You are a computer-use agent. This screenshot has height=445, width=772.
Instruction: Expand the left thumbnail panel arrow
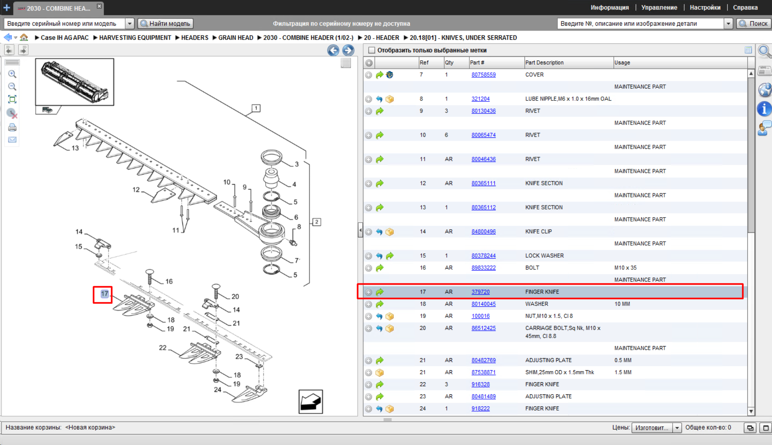point(23,50)
